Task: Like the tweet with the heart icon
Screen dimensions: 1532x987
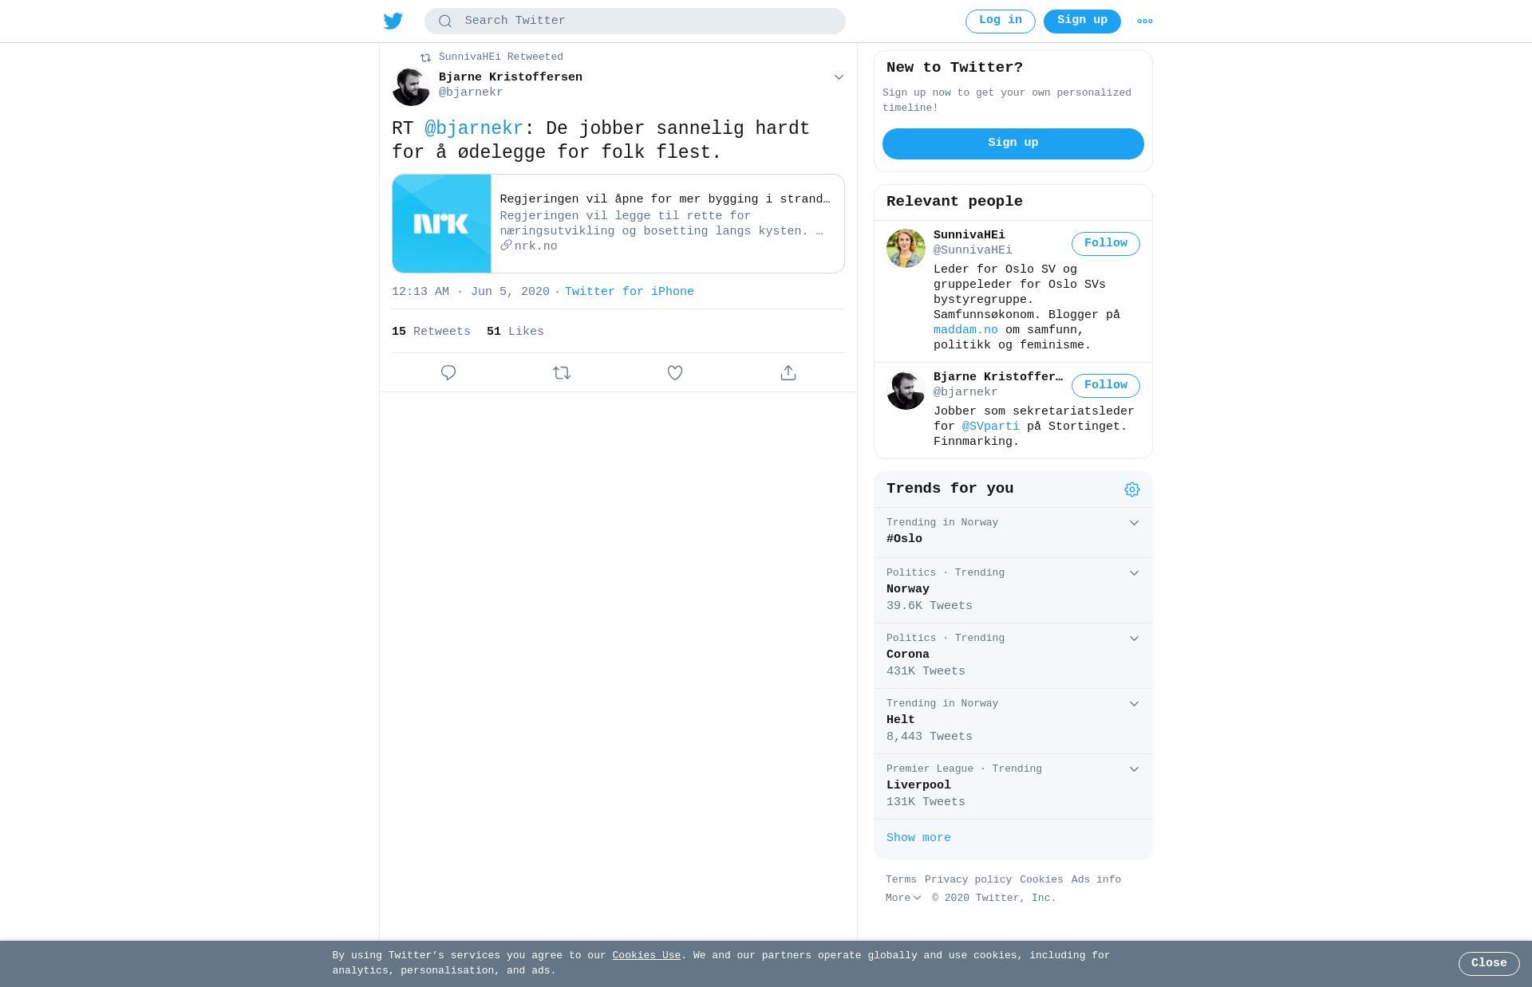Action: tap(675, 372)
